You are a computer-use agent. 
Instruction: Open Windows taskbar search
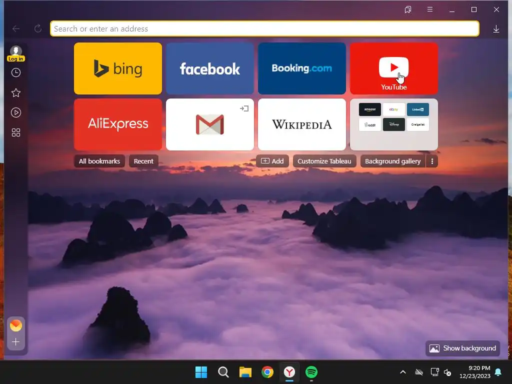[223, 372]
